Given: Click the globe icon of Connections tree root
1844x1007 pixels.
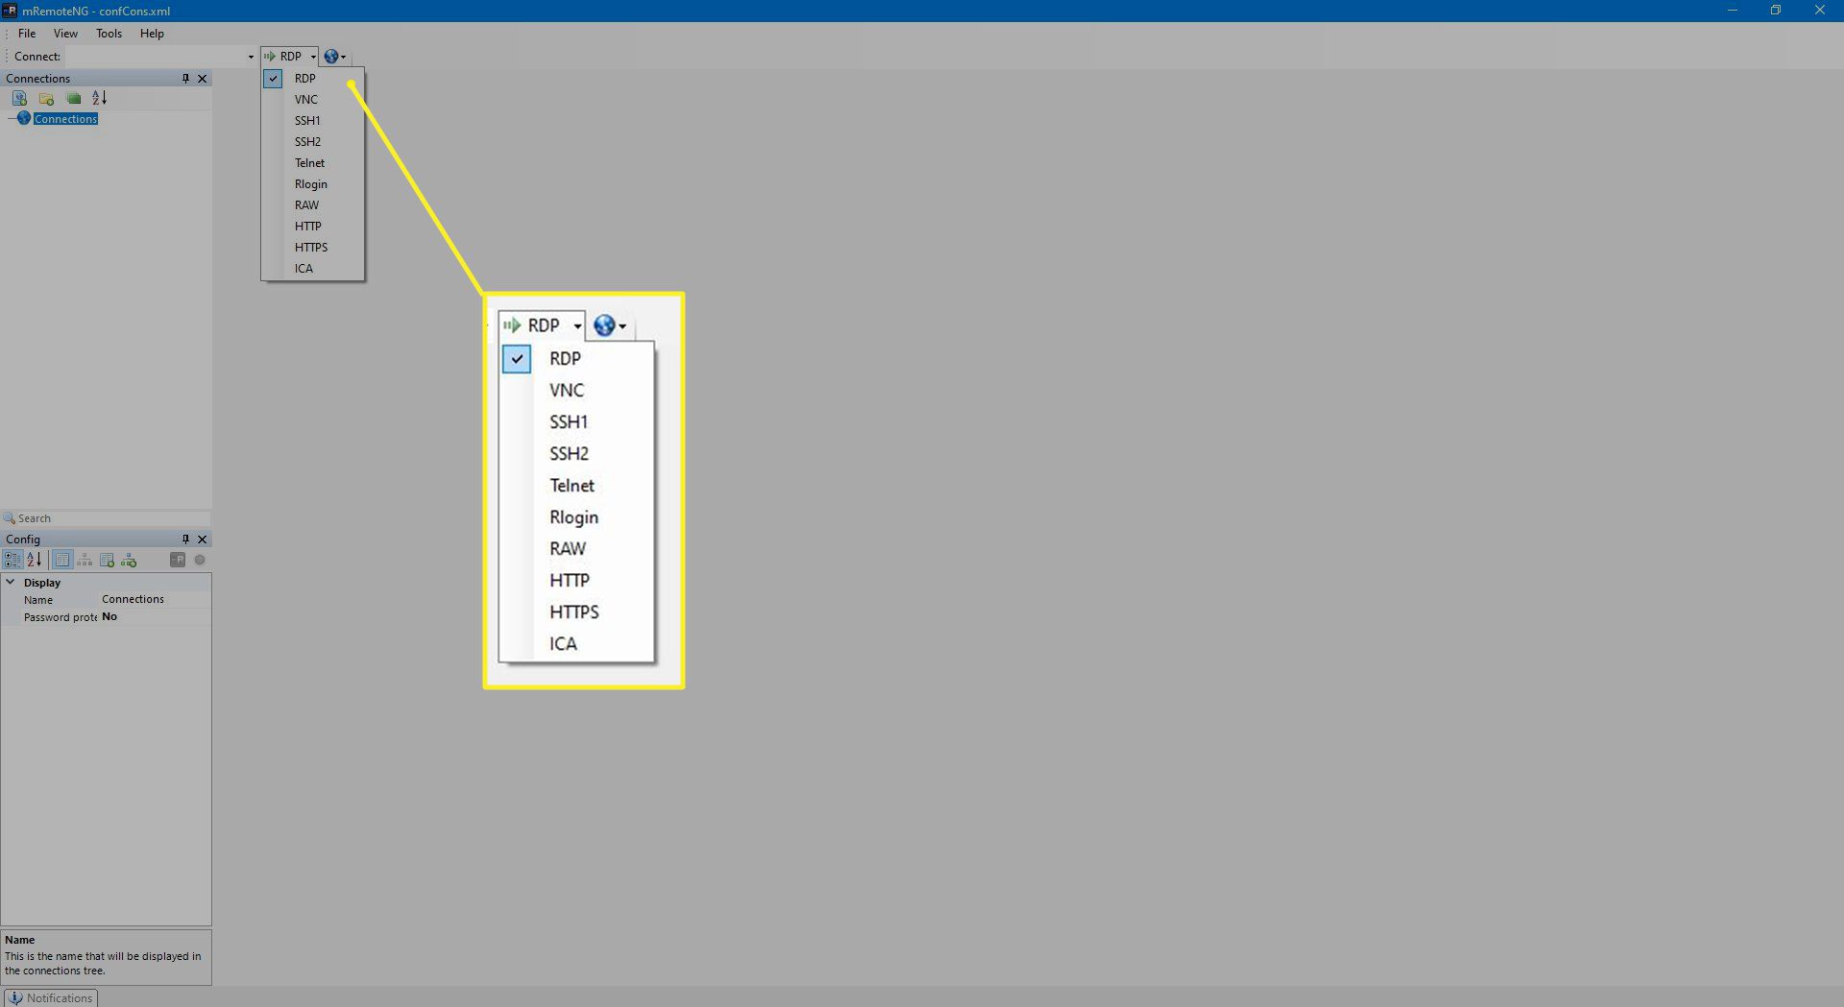Looking at the screenshot, I should tap(24, 118).
